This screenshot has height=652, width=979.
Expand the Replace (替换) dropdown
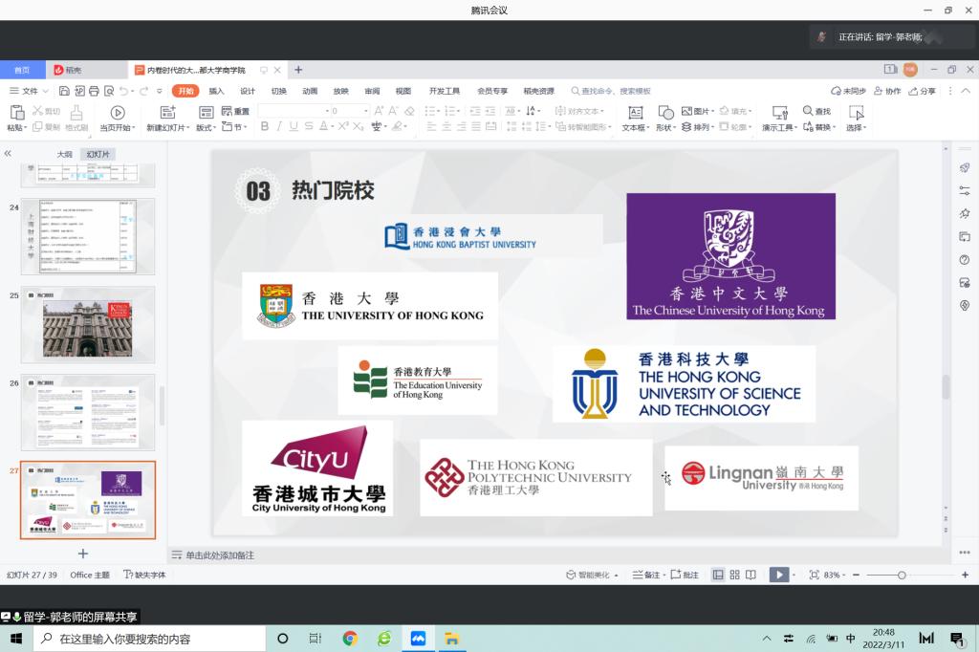834,127
